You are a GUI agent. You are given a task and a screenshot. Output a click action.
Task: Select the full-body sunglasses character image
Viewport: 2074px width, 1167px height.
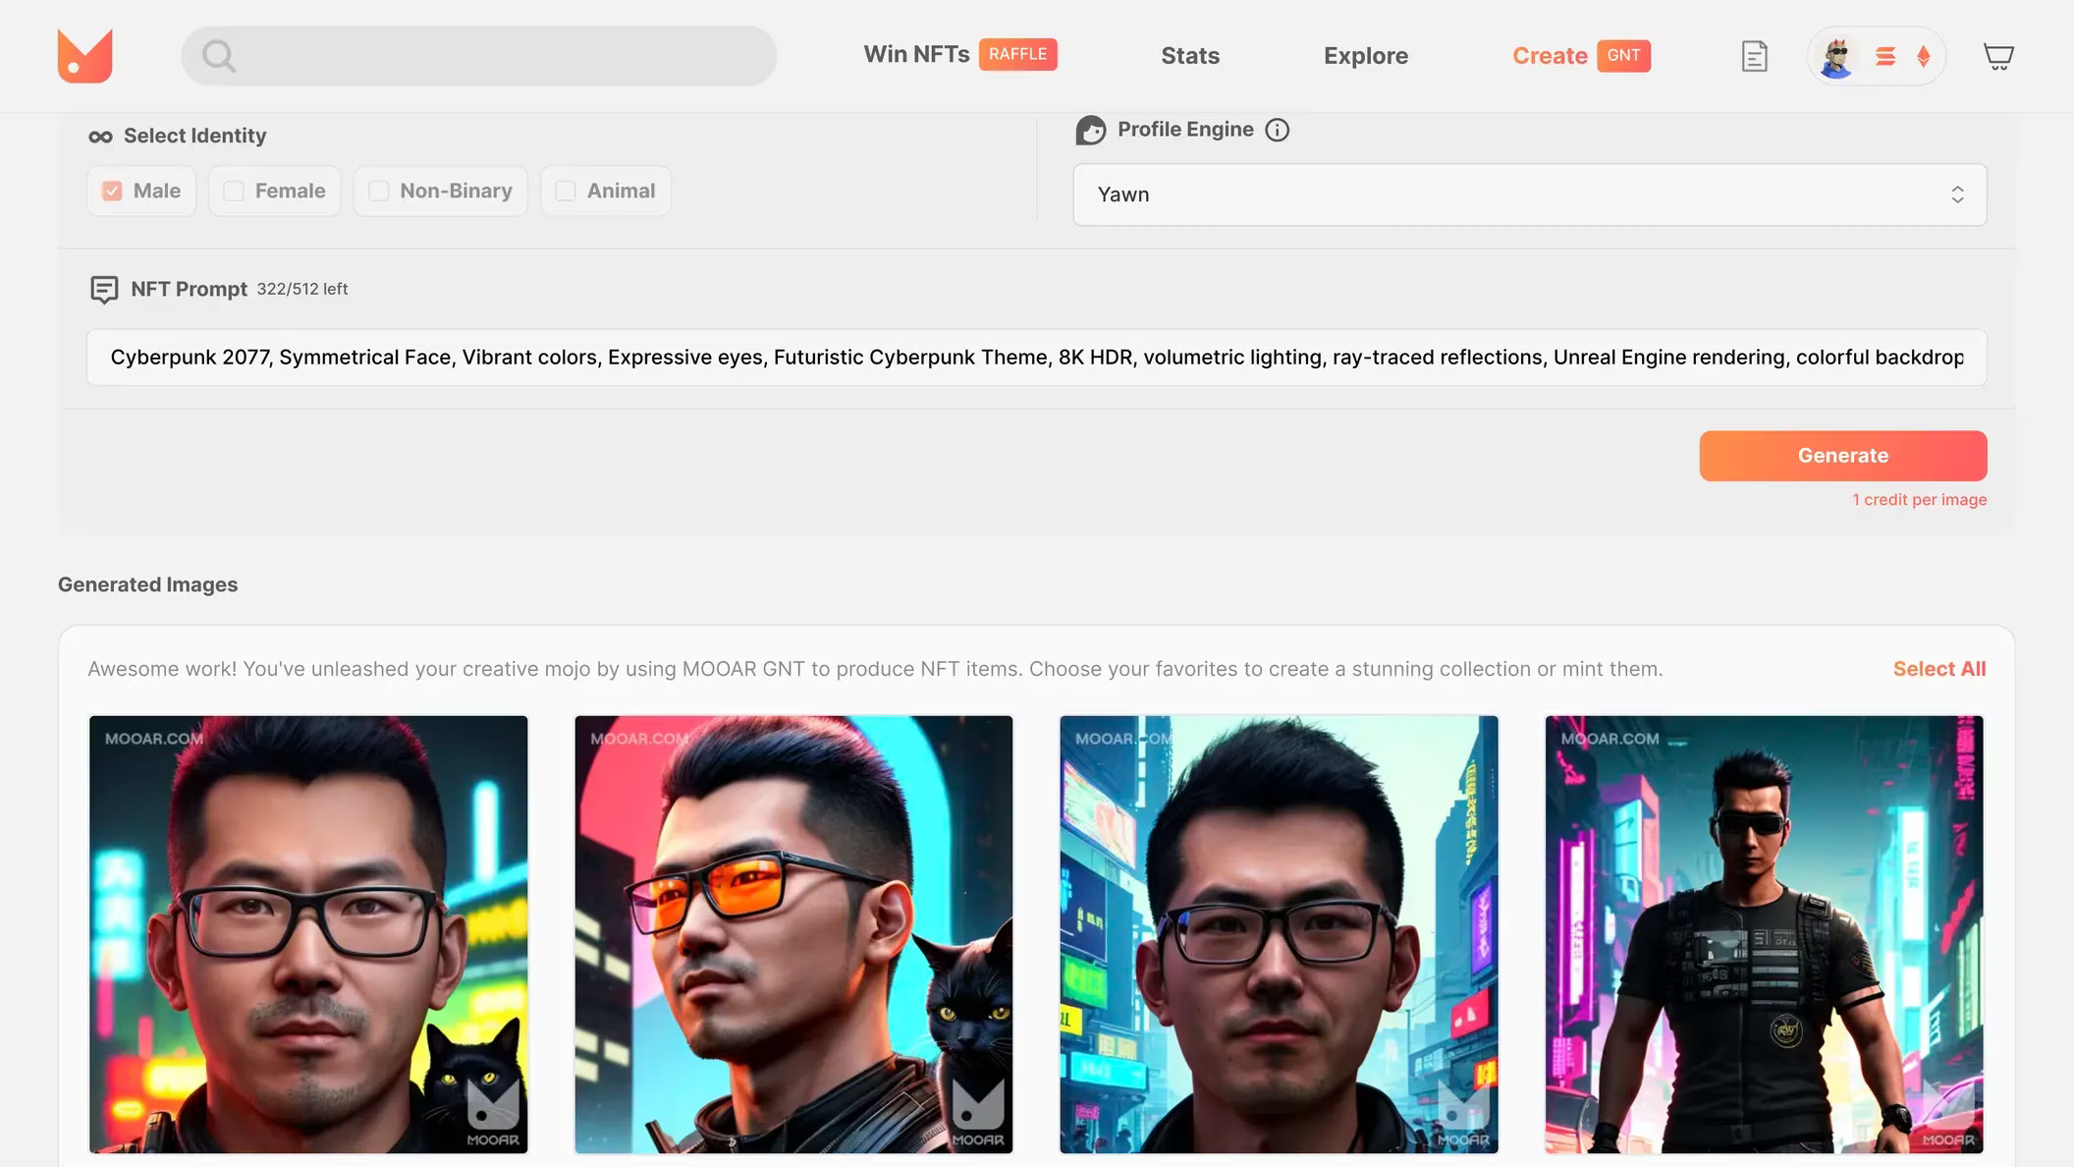(x=1765, y=934)
